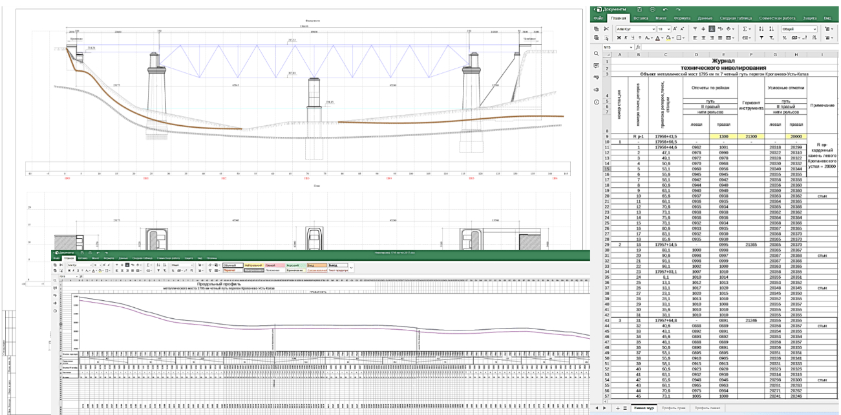This screenshot has width=841, height=415.
Task: Open the Arial Cyr font name dropdown
Action: pos(653,29)
